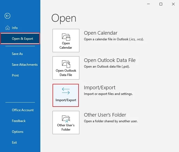Click the Other User's Folder tile
This screenshot has width=179, height=152.
(x=66, y=123)
